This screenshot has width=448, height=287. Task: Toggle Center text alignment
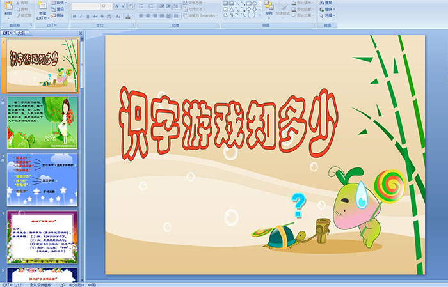point(148,16)
